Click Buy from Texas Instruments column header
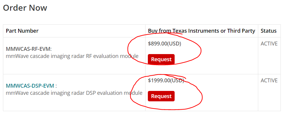This screenshot has width=285, height=115. point(202,31)
